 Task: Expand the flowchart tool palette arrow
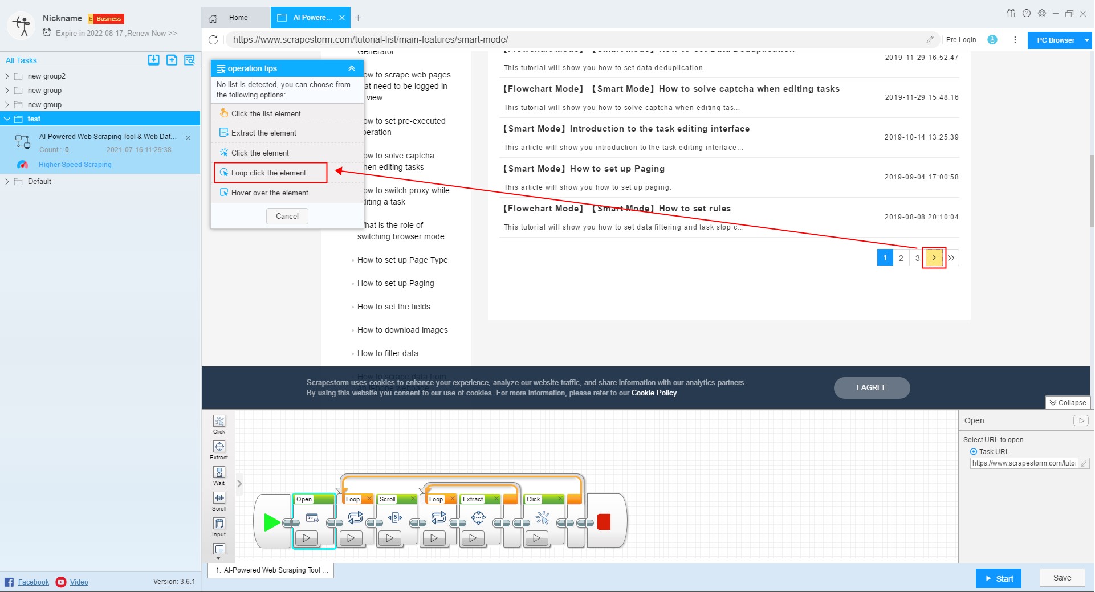[239, 484]
